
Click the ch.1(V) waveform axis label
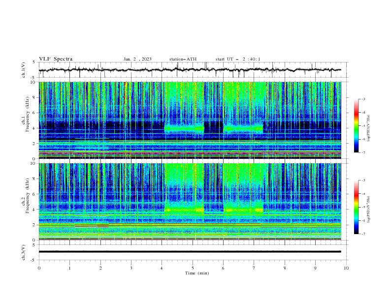click(x=24, y=70)
